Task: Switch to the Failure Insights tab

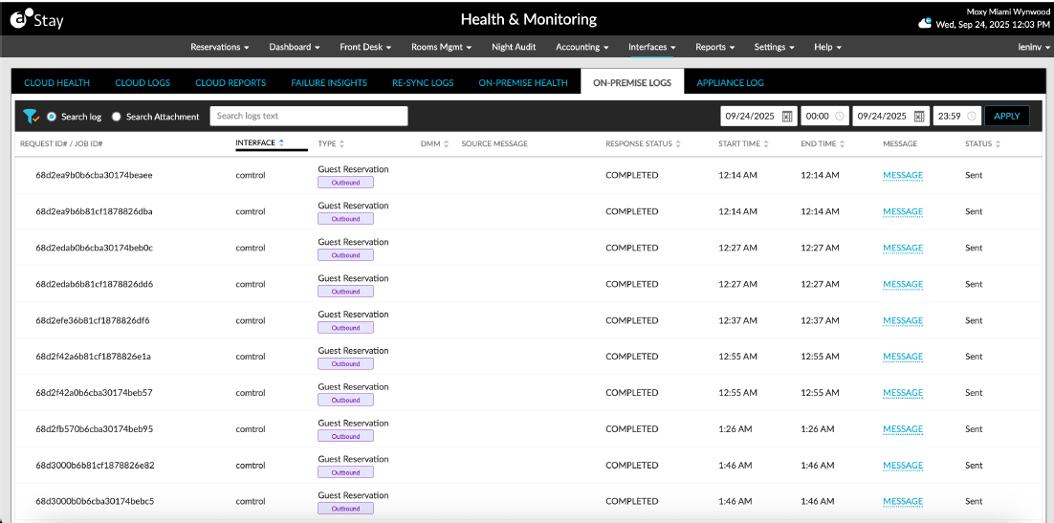Action: click(329, 83)
